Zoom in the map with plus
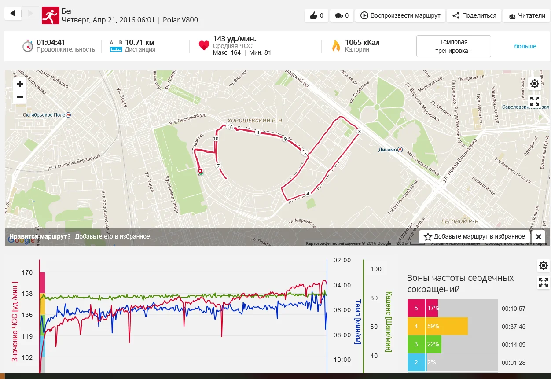The height and width of the screenshot is (379, 551). coord(20,84)
